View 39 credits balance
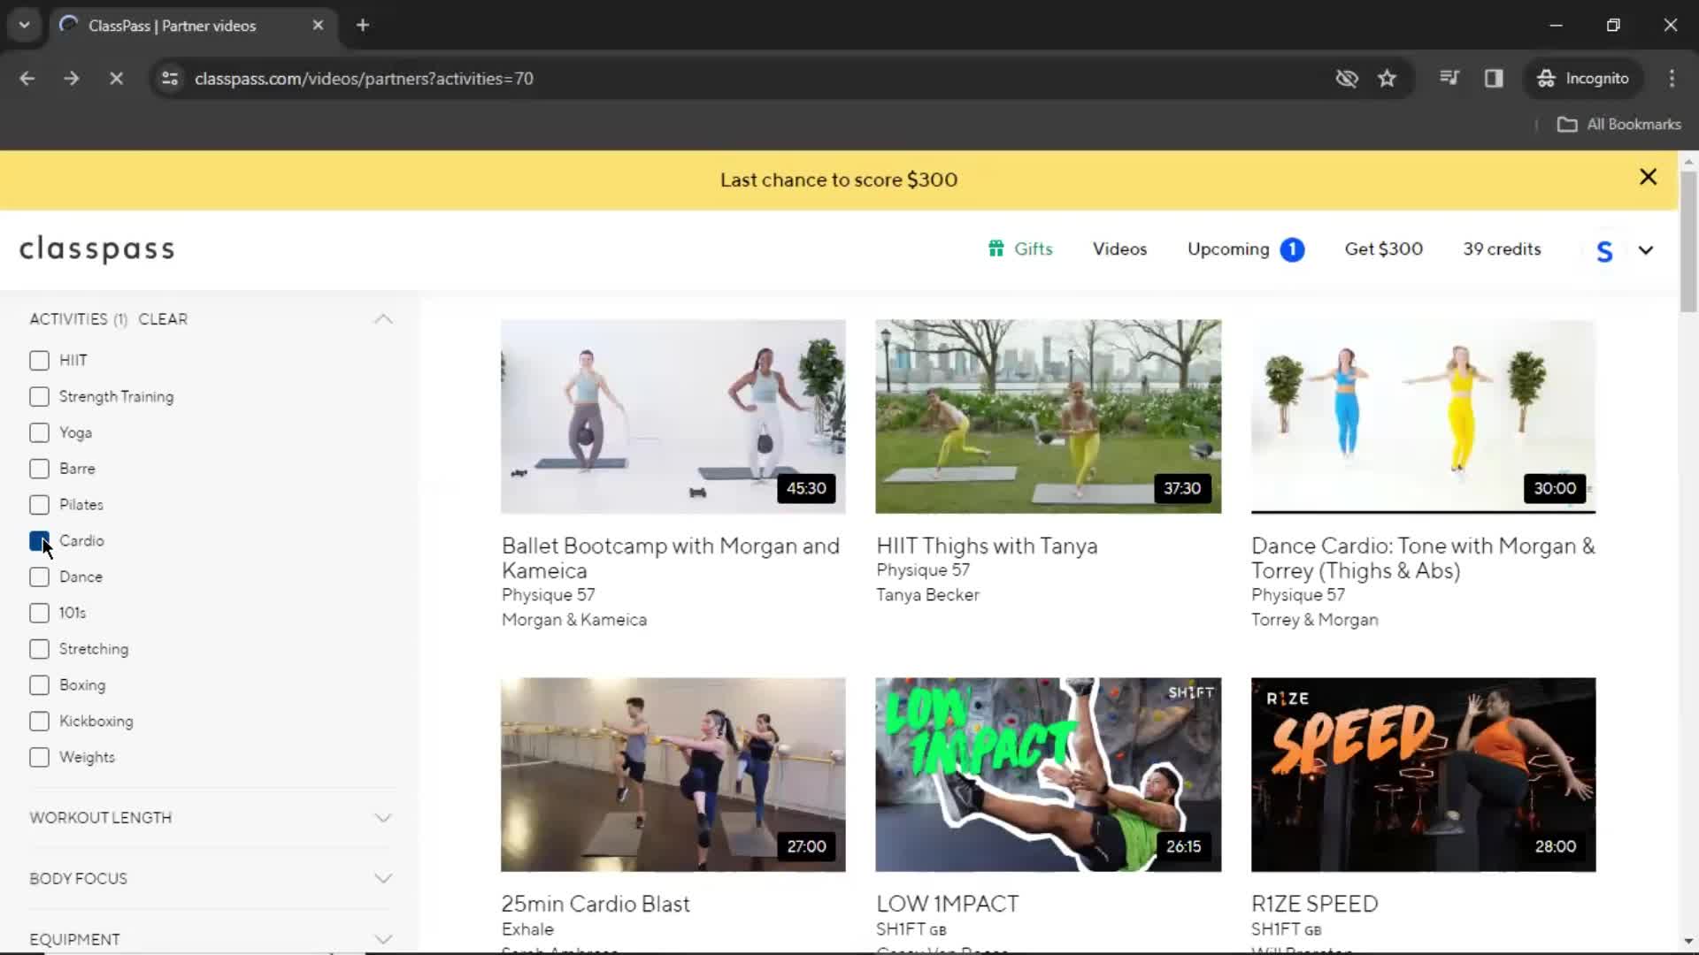1699x955 pixels. coord(1502,249)
